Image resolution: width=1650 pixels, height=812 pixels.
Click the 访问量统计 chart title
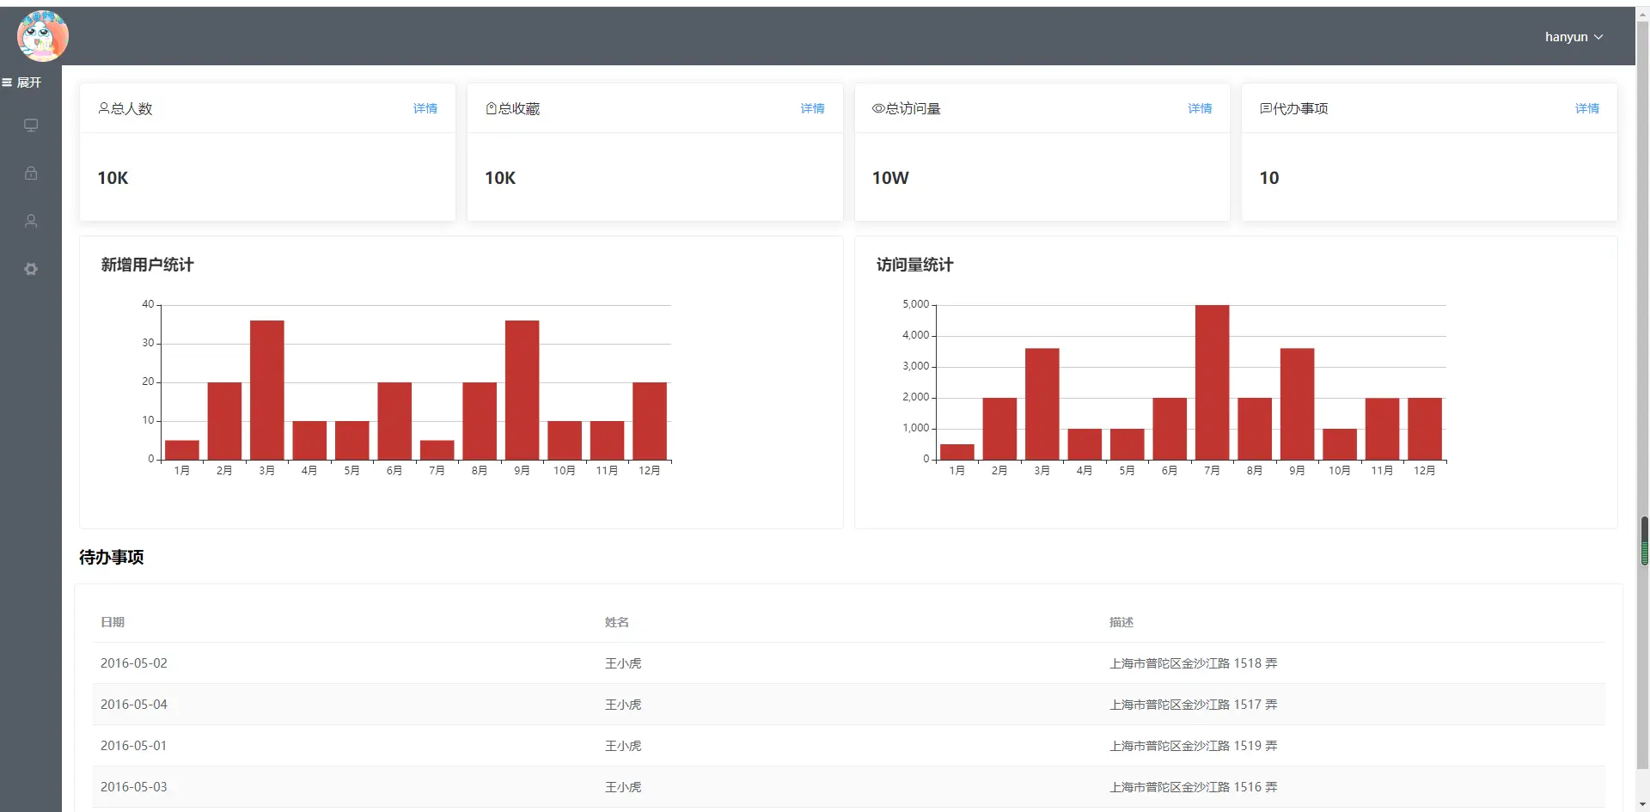point(915,265)
